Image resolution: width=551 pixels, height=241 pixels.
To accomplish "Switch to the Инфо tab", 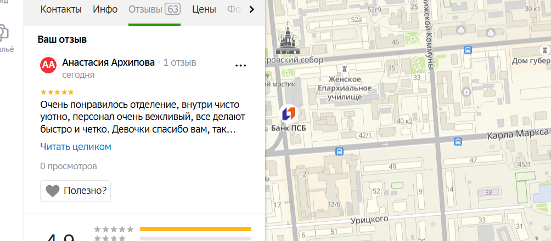I will pyautogui.click(x=105, y=9).
